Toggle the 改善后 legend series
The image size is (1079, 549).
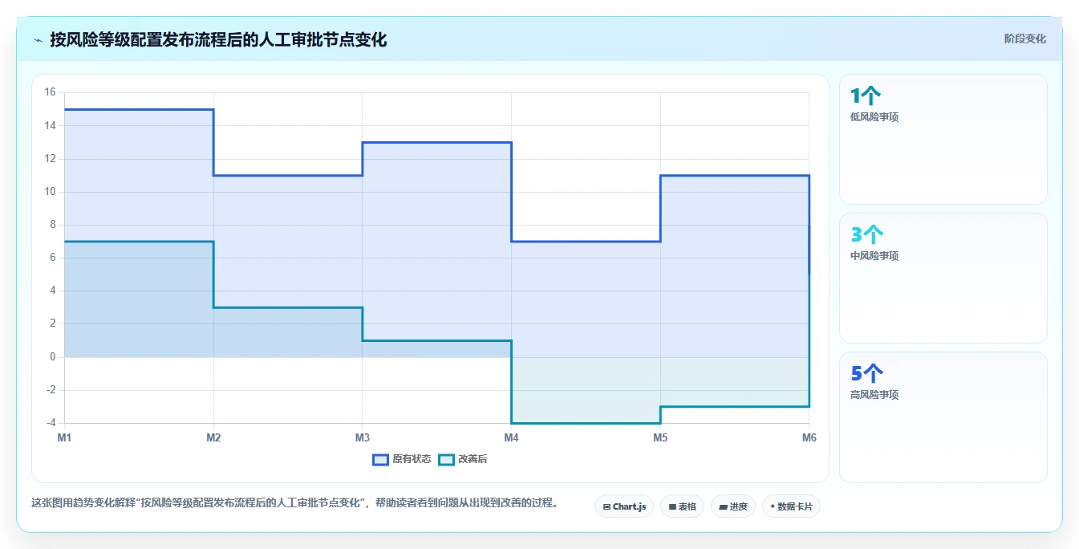463,459
